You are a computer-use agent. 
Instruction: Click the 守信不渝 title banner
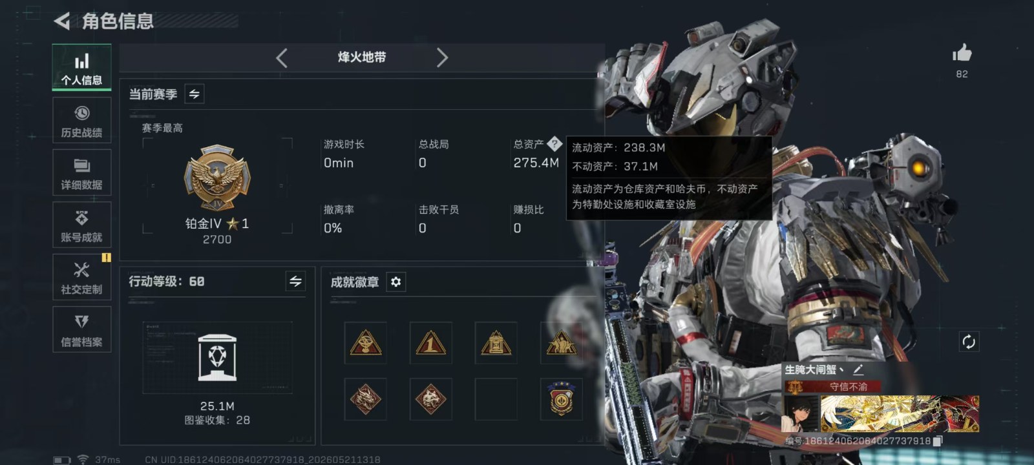click(848, 386)
